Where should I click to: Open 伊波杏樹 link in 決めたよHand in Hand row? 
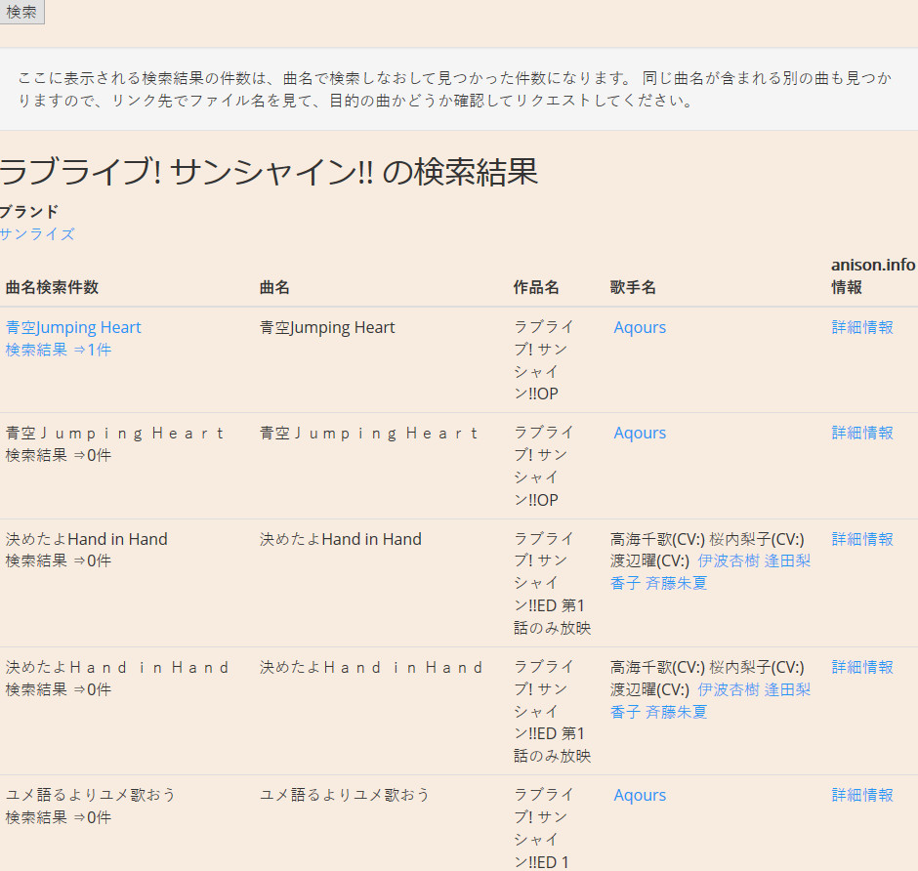tap(729, 560)
